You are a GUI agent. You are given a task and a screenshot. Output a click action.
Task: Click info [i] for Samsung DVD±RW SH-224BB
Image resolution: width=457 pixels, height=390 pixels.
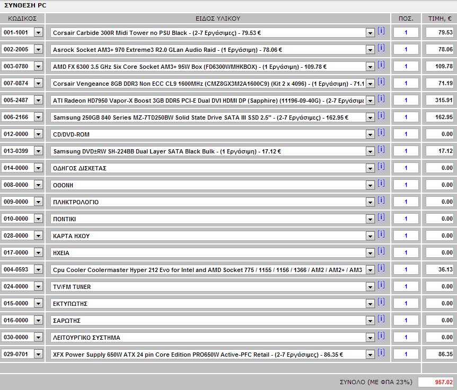(381, 149)
